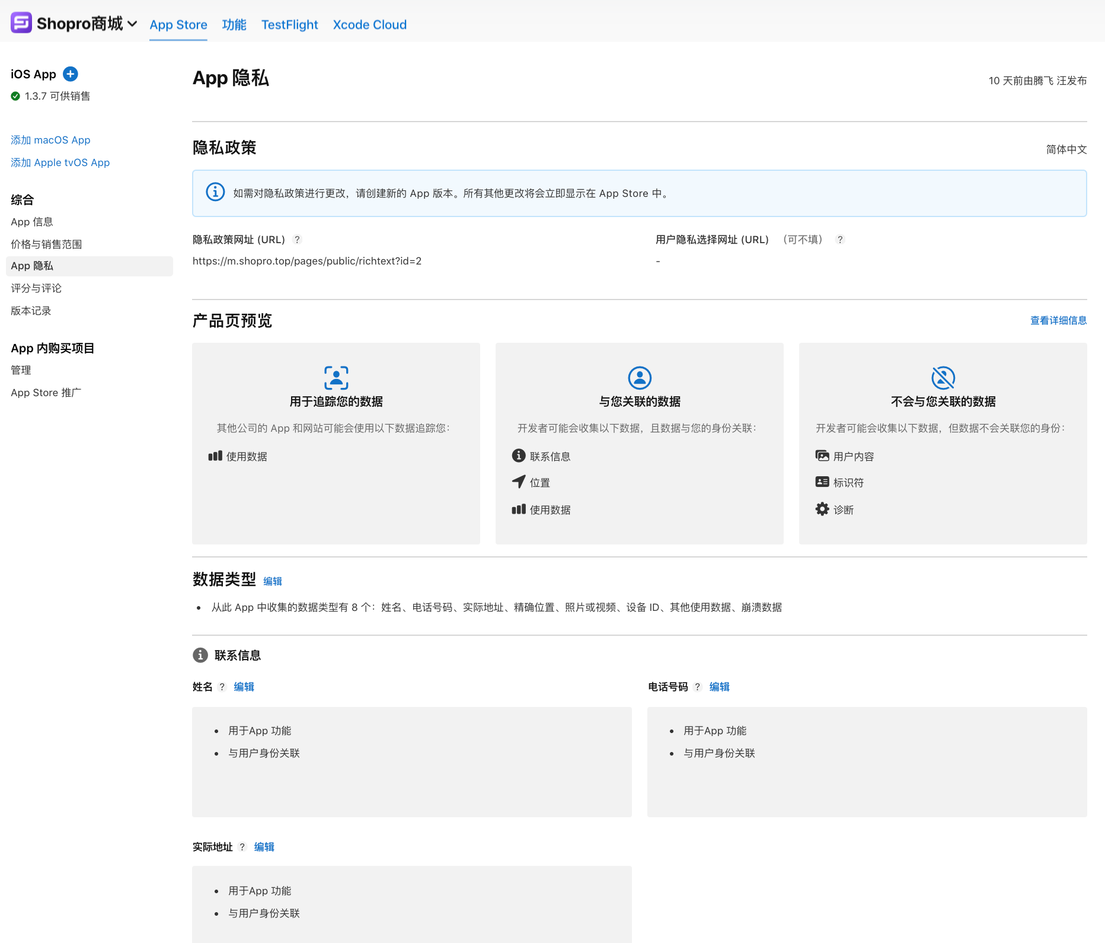Click the not-linked data crossed person icon
The image size is (1105, 943).
click(943, 378)
